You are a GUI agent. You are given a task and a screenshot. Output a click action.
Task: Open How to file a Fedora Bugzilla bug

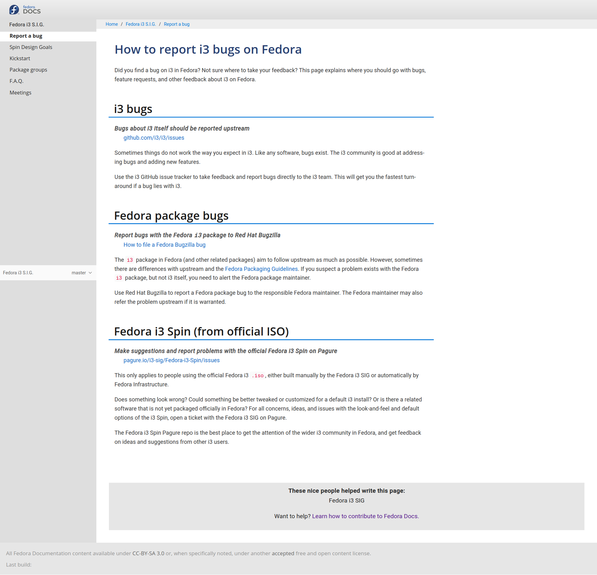164,245
